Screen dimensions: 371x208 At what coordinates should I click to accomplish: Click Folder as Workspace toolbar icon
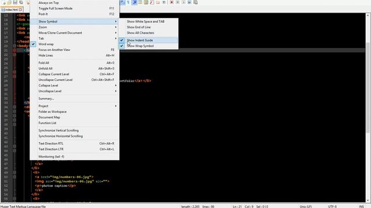pos(158,2)
